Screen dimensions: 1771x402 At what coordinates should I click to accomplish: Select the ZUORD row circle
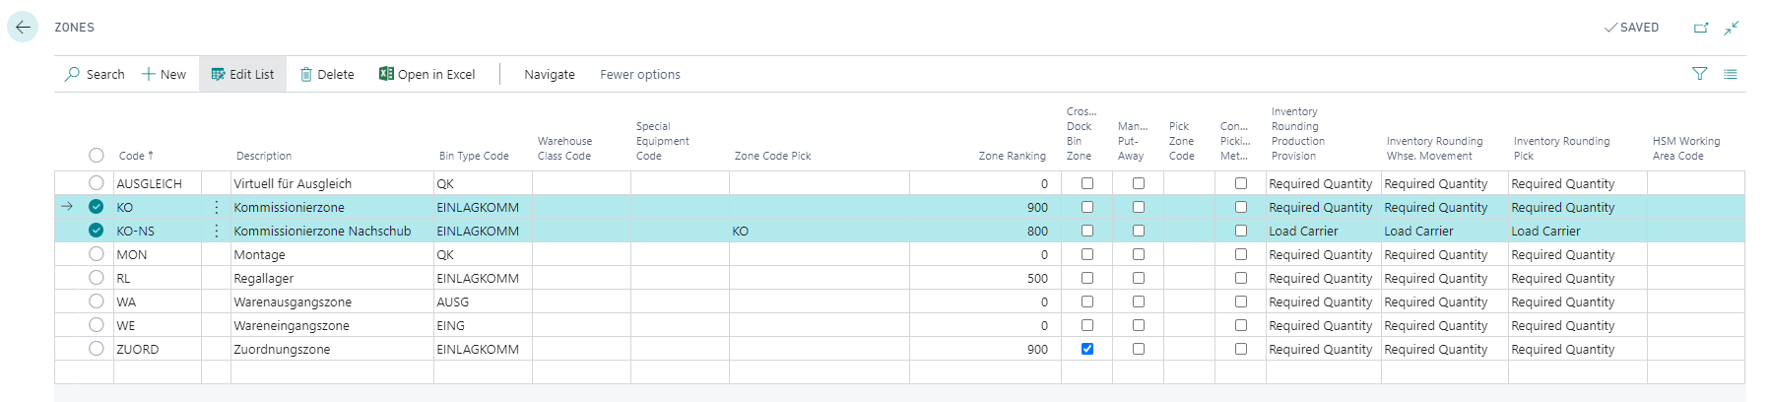[x=96, y=349]
